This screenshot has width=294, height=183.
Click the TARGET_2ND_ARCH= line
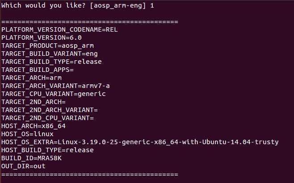click(34, 102)
